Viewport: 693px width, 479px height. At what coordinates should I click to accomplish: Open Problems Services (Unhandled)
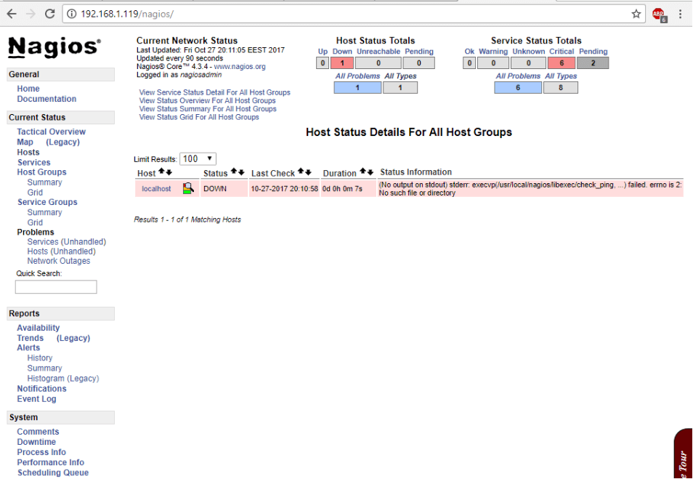[x=67, y=242]
